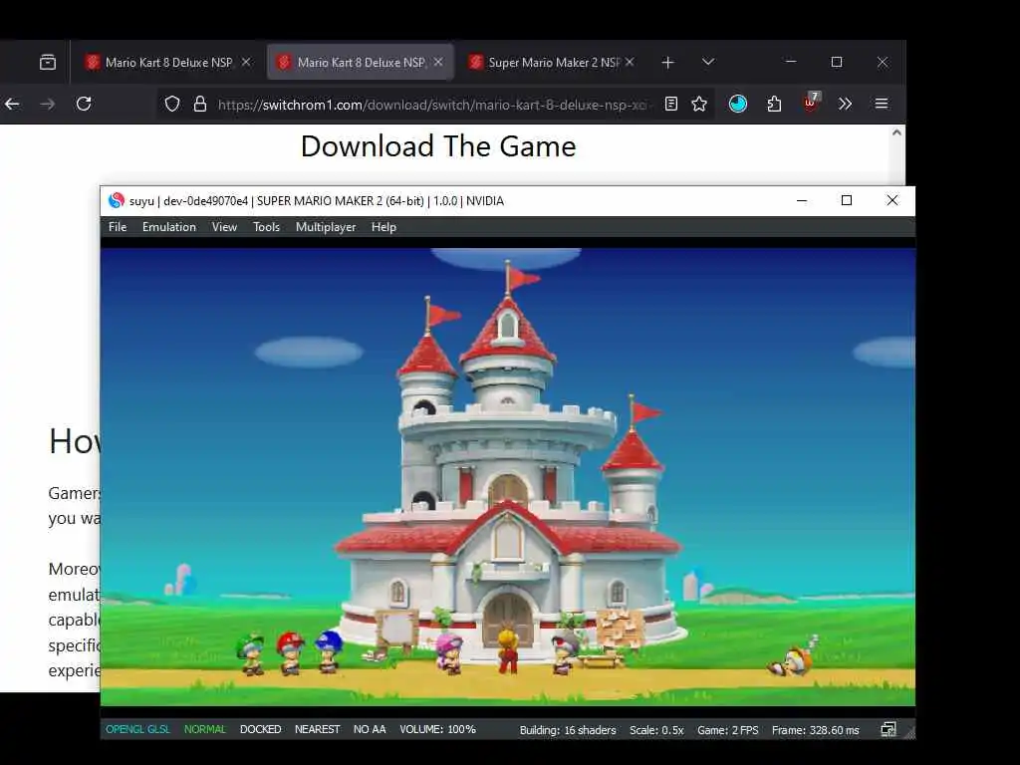Click the Download The Game heading
Screen dimensions: 1020x765
pos(438,146)
